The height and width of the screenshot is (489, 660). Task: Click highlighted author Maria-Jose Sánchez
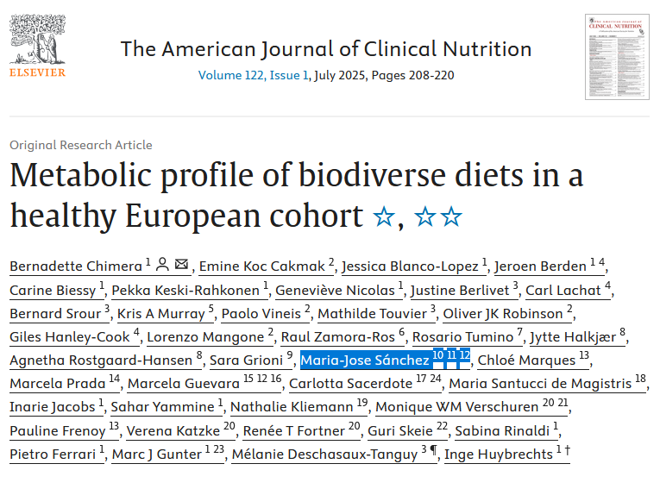pos(364,360)
